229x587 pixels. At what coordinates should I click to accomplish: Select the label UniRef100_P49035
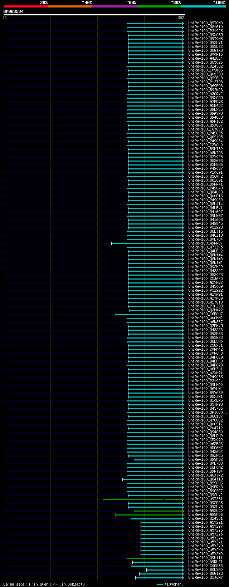(205, 133)
